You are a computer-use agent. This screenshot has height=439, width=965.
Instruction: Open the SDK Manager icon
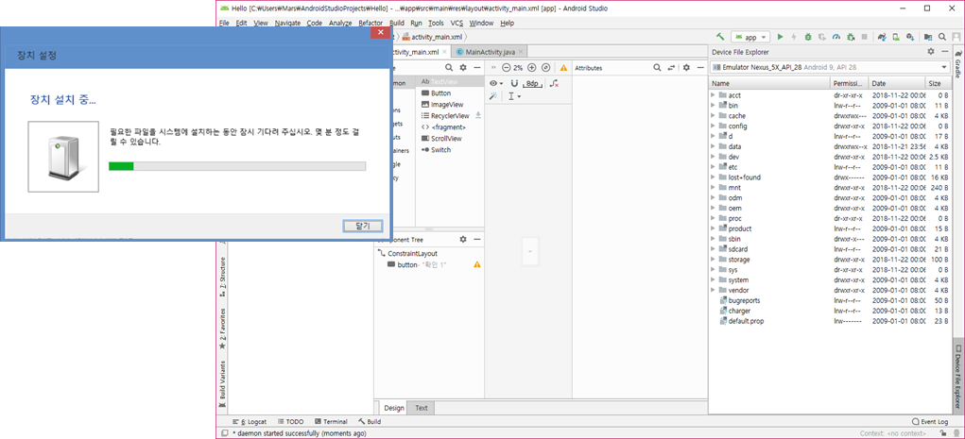[909, 37]
